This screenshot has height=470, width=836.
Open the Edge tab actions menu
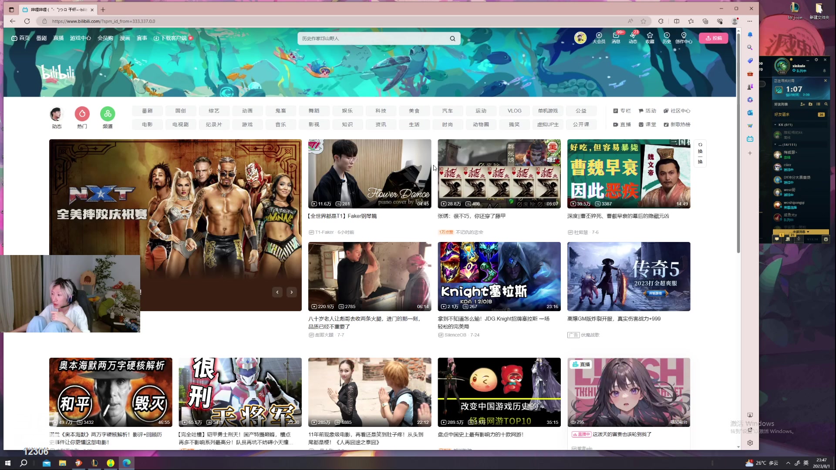[x=11, y=9]
